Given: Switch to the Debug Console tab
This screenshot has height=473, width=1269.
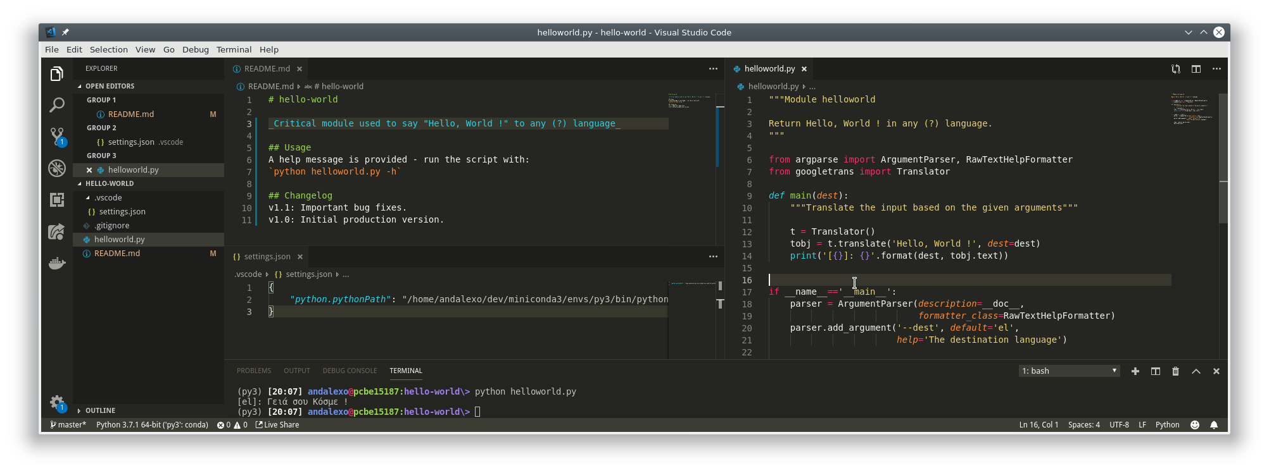Looking at the screenshot, I should click(350, 371).
